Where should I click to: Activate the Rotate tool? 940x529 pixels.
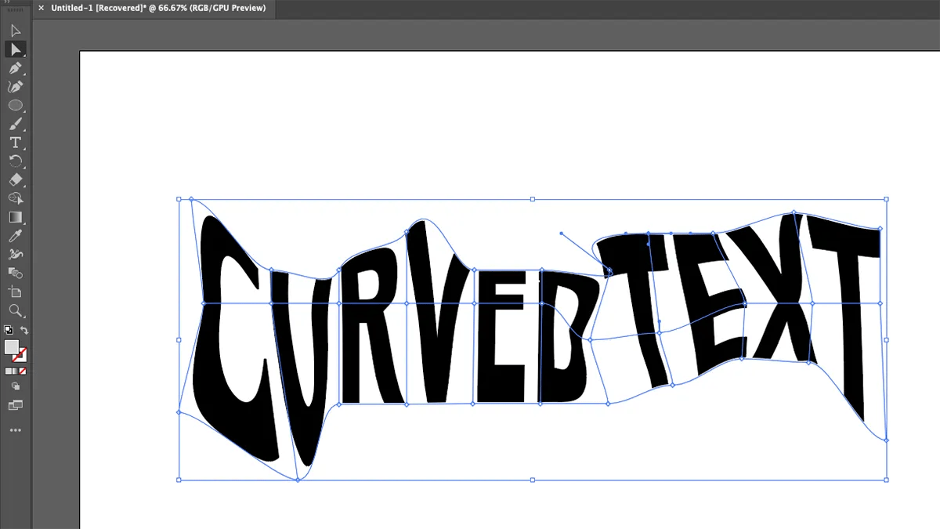click(x=16, y=161)
